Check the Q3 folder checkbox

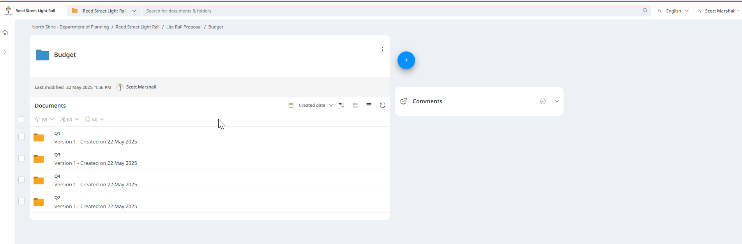tap(21, 158)
